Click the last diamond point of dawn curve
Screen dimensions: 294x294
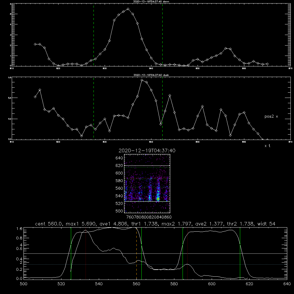pos(267,64)
